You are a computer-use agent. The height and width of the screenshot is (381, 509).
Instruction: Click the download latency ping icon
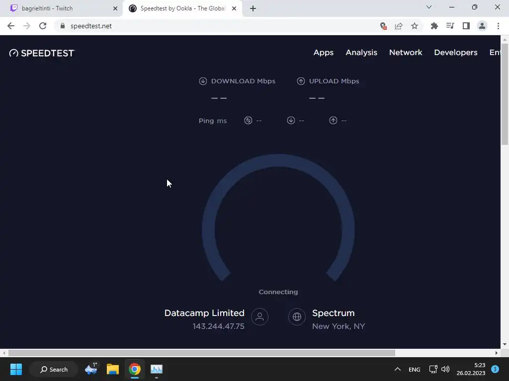(291, 121)
